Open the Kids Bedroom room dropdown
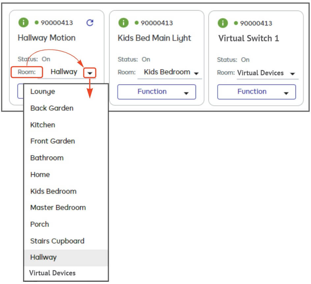 tap(197, 72)
